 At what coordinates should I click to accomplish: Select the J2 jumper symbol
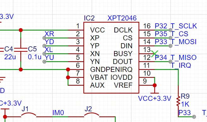tap(92, 115)
